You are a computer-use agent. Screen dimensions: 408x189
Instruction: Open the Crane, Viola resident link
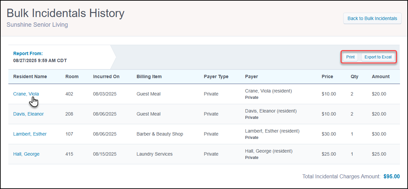click(26, 94)
